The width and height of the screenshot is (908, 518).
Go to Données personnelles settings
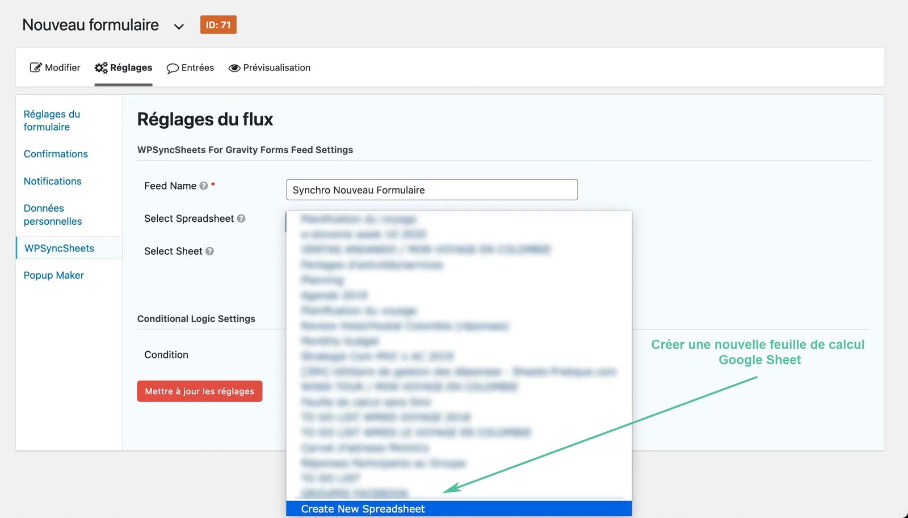53,214
